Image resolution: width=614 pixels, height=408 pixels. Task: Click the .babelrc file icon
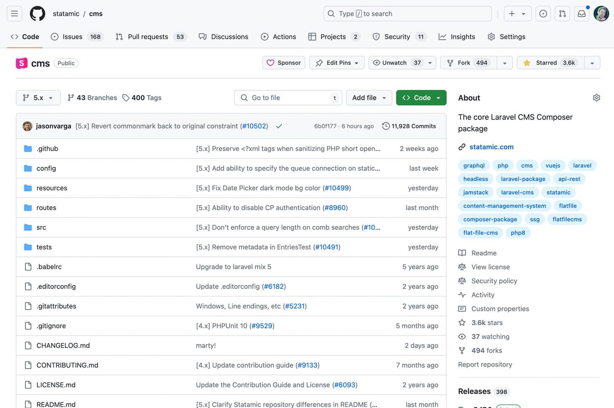pyautogui.click(x=28, y=267)
